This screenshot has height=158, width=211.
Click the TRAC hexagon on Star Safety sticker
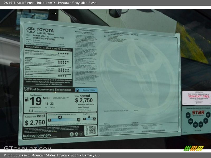click(x=190, y=121)
